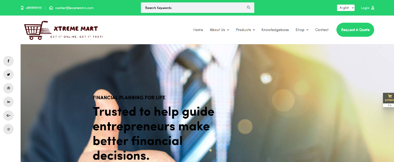Image resolution: width=394 pixels, height=162 pixels.
Task: Open the LinkedIn social icon
Action: 8,102
